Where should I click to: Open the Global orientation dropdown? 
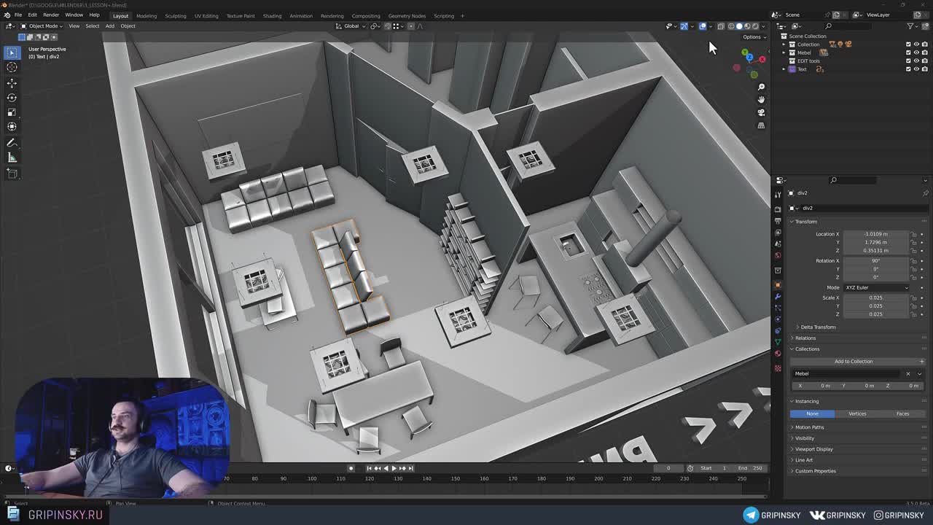point(351,26)
